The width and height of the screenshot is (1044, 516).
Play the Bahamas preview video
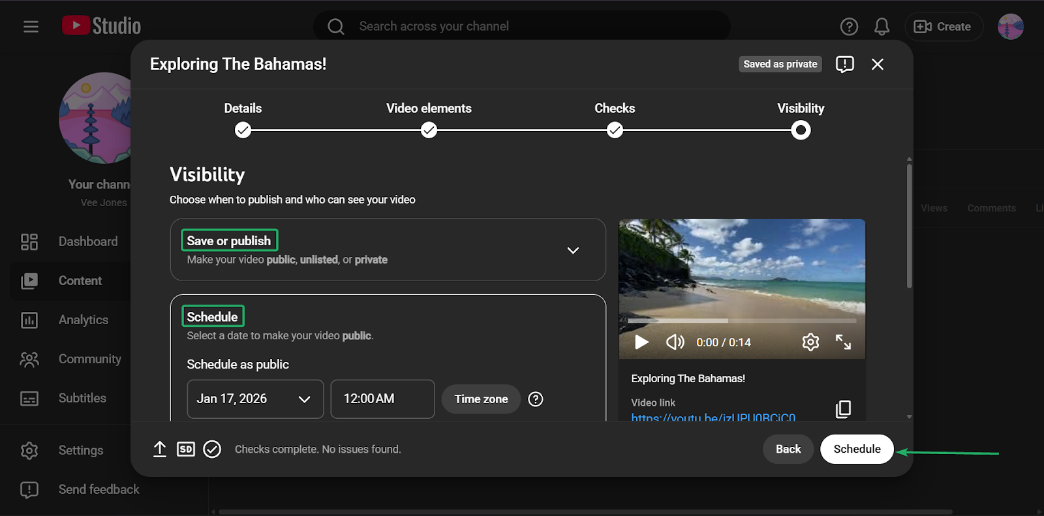pyautogui.click(x=641, y=342)
